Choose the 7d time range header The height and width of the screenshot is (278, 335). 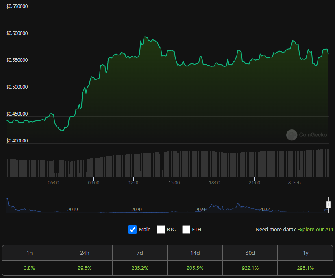tap(140, 253)
